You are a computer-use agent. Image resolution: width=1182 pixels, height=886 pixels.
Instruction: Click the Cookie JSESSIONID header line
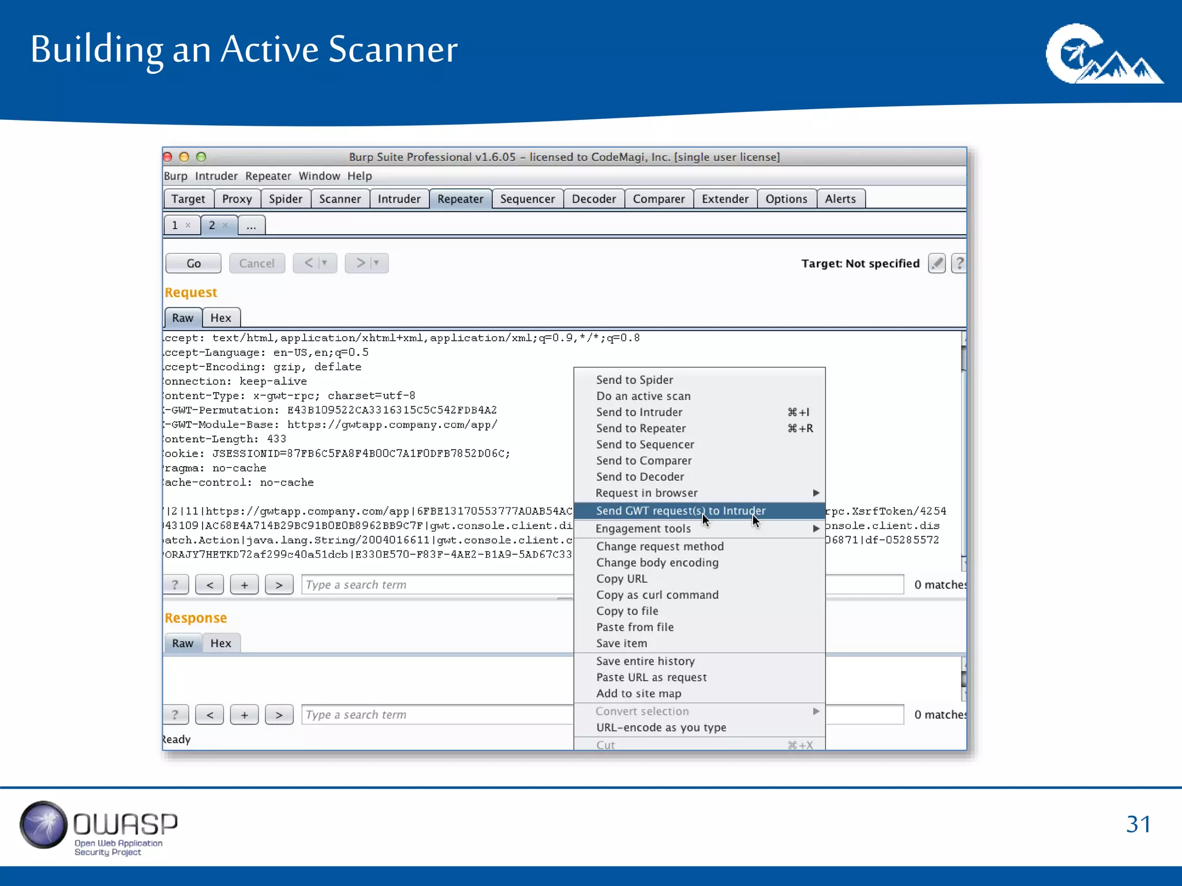[x=337, y=453]
